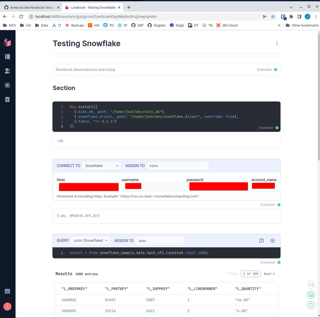Go to the next results page
Image resolution: width=320 pixels, height=318 pixels.
(269, 274)
